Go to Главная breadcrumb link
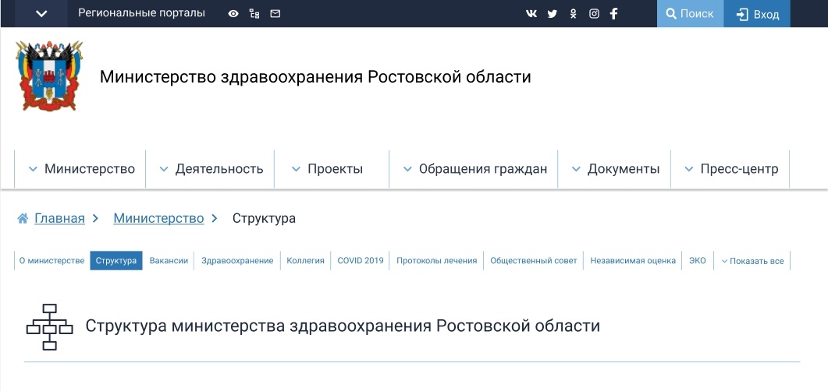Image resolution: width=828 pixels, height=391 pixels. pos(59,218)
